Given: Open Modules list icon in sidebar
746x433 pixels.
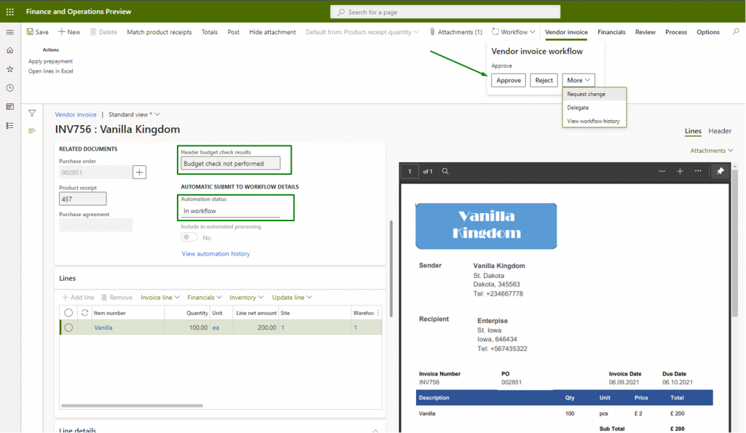Looking at the screenshot, I should pyautogui.click(x=9, y=125).
